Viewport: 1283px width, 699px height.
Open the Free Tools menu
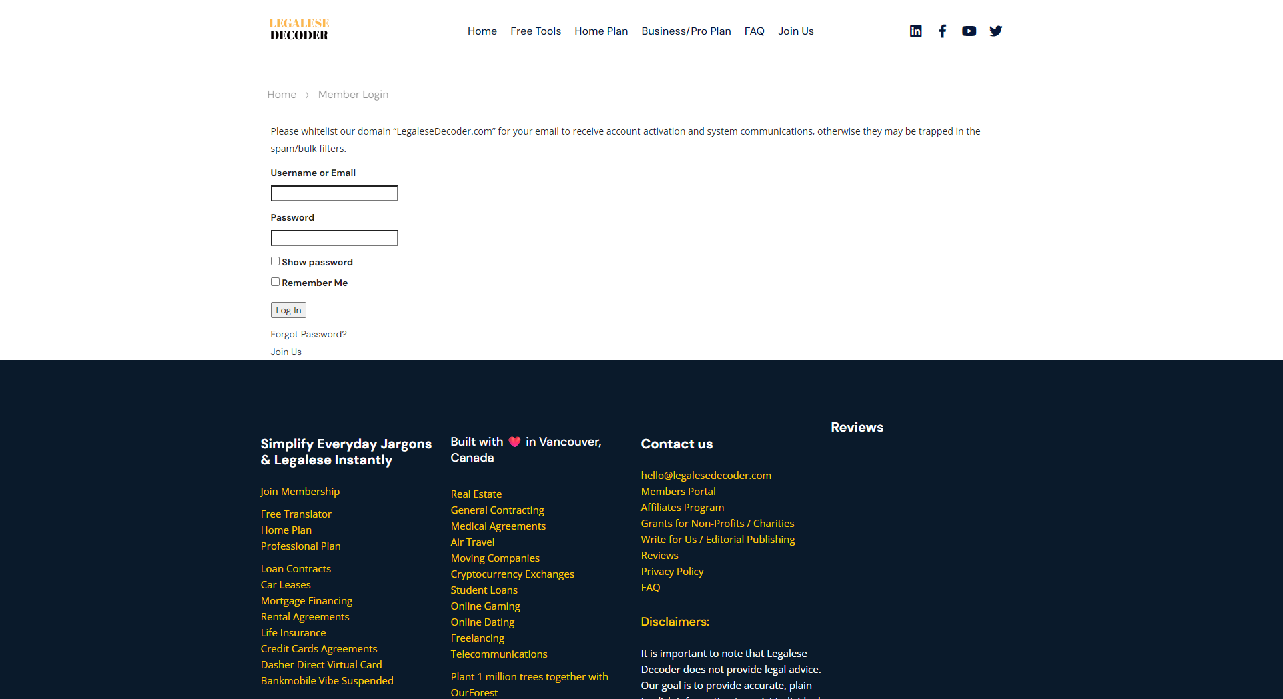[x=536, y=31]
